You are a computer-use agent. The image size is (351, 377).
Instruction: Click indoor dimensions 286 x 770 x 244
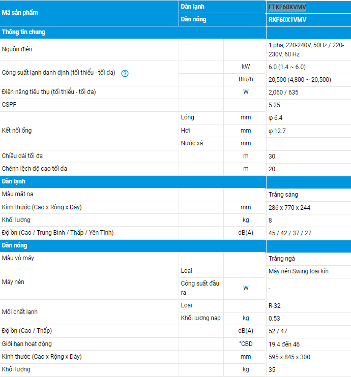coord(289,208)
